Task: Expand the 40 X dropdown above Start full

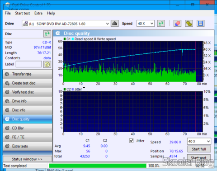Action: 208,142
